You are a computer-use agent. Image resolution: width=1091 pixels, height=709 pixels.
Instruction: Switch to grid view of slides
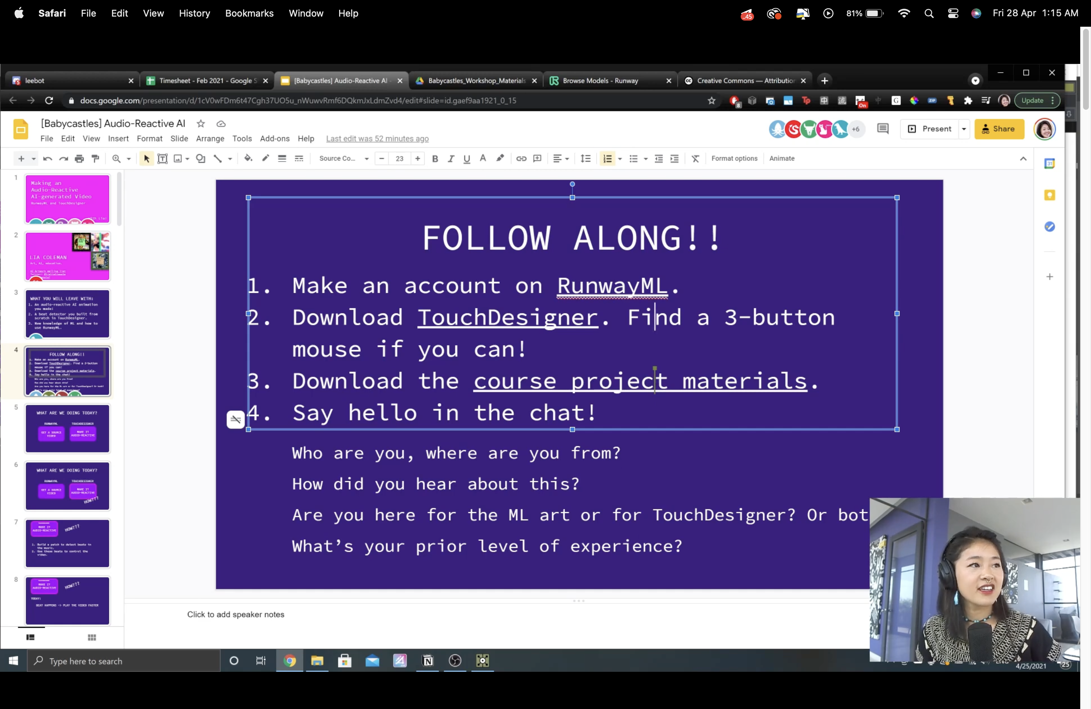coord(92,638)
